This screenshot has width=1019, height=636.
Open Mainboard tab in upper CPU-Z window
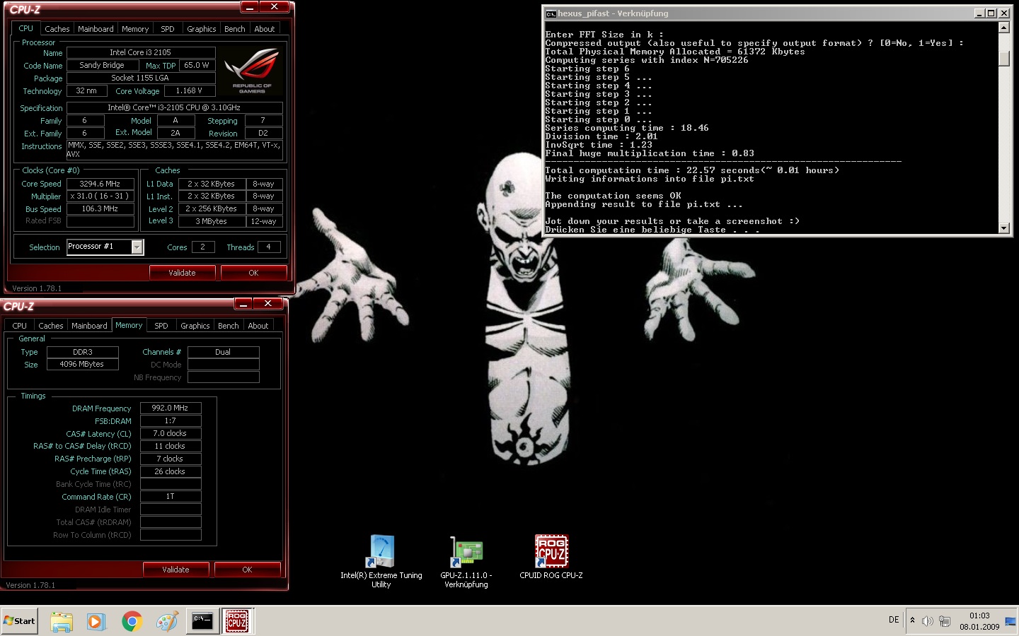pyautogui.click(x=96, y=29)
